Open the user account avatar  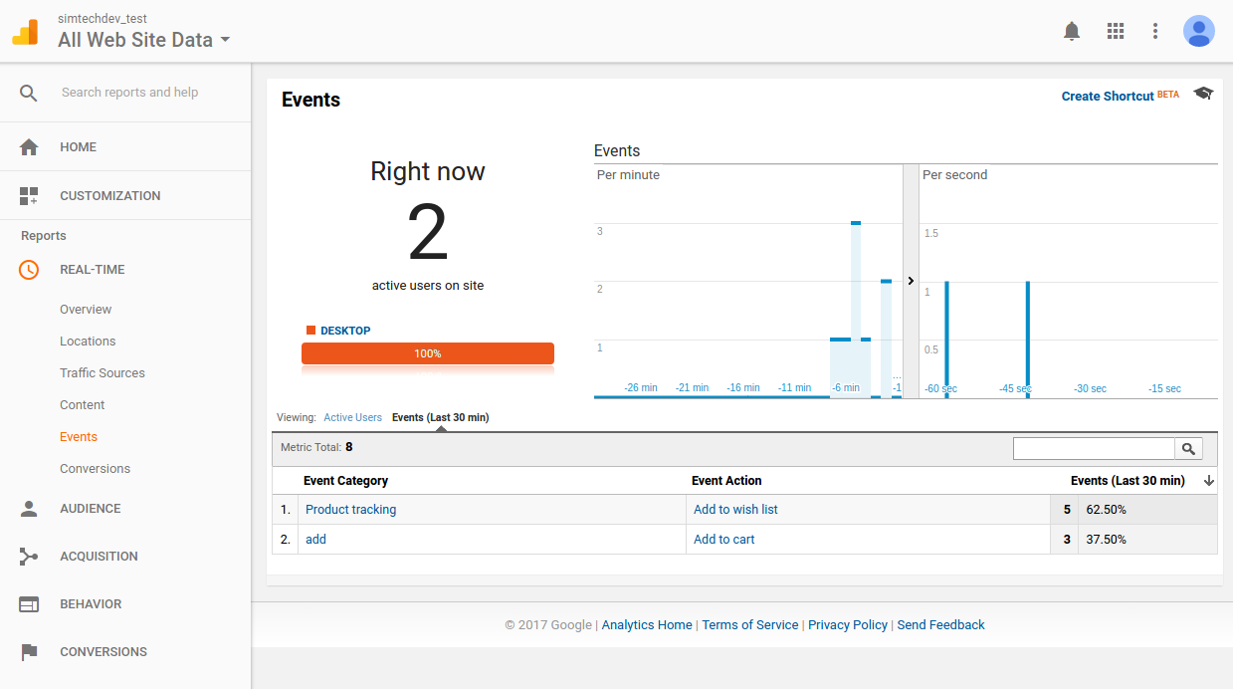pos(1199,31)
